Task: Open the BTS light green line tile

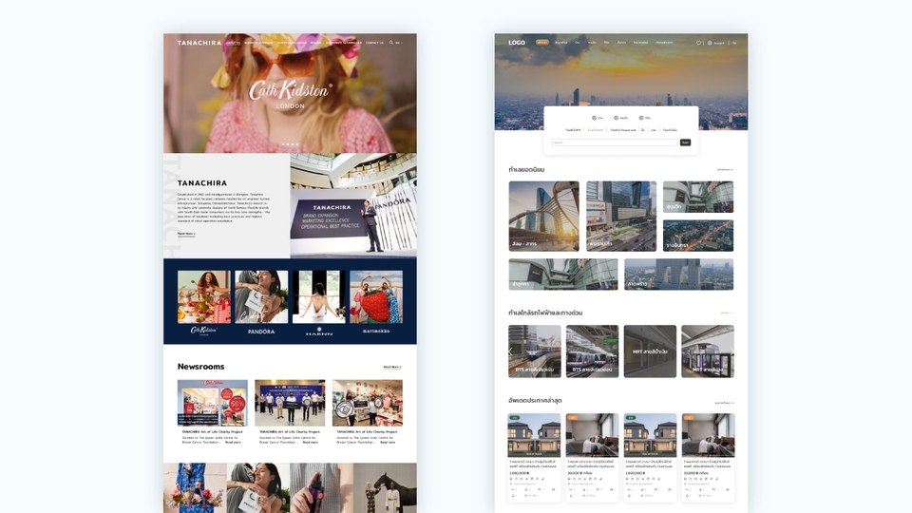Action: [592, 351]
